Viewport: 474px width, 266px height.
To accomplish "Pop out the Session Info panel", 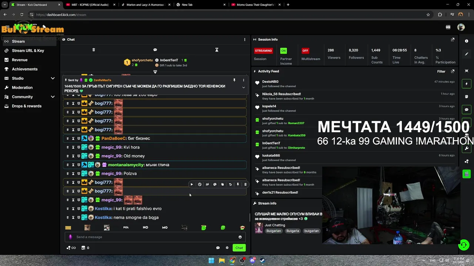I will tap(453, 40).
